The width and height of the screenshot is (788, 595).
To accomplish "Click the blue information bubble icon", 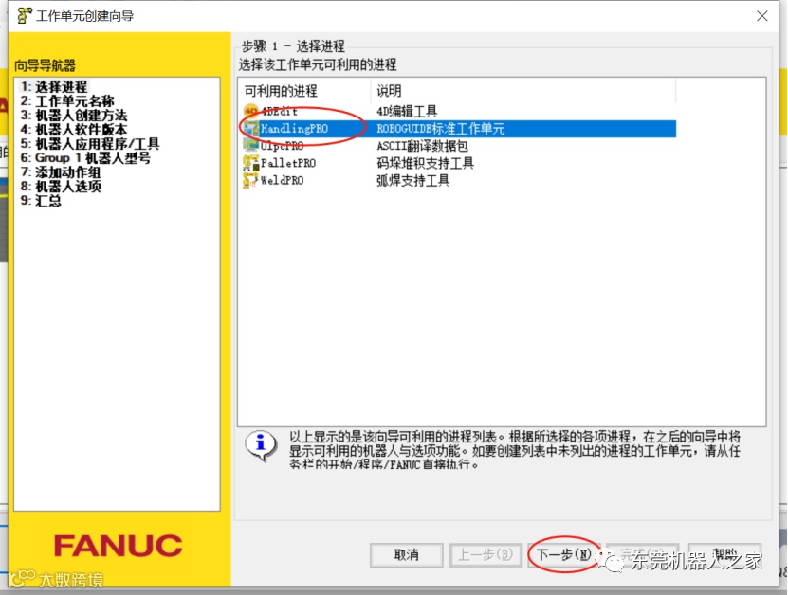I will [261, 445].
